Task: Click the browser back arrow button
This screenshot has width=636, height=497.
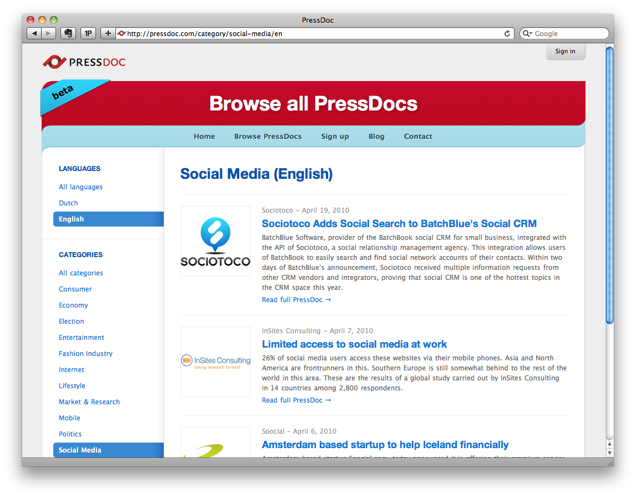Action: (34, 33)
